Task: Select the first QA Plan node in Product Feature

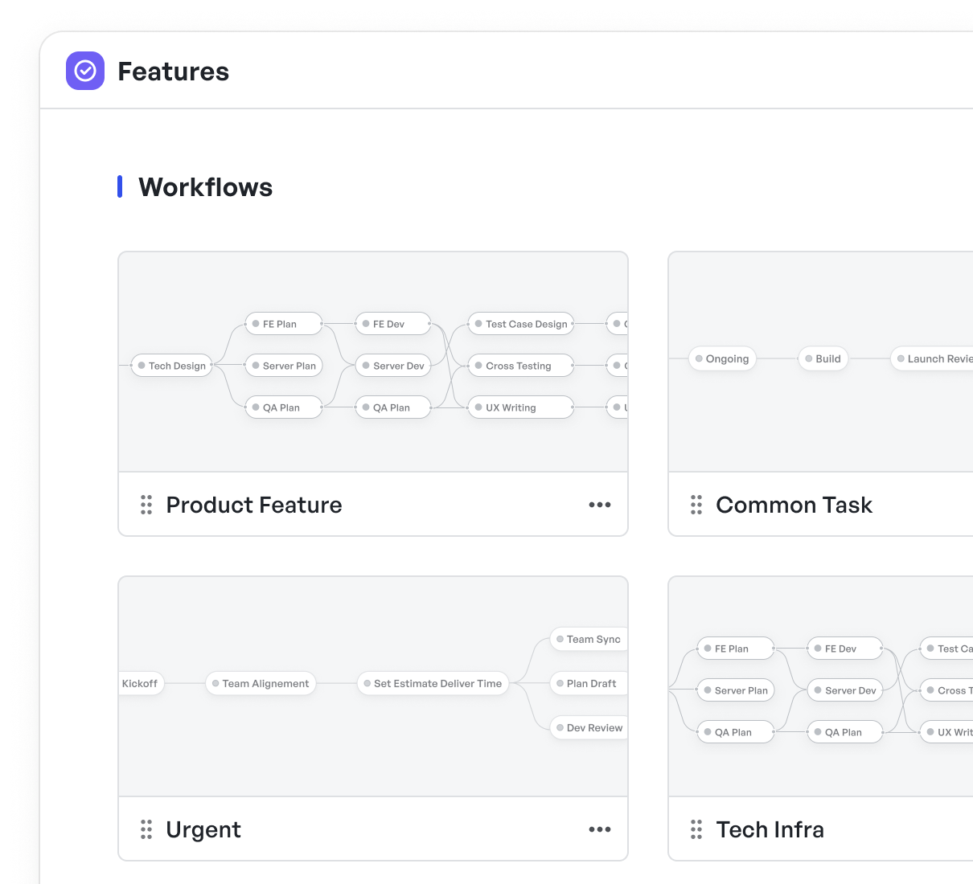Action: coord(283,407)
